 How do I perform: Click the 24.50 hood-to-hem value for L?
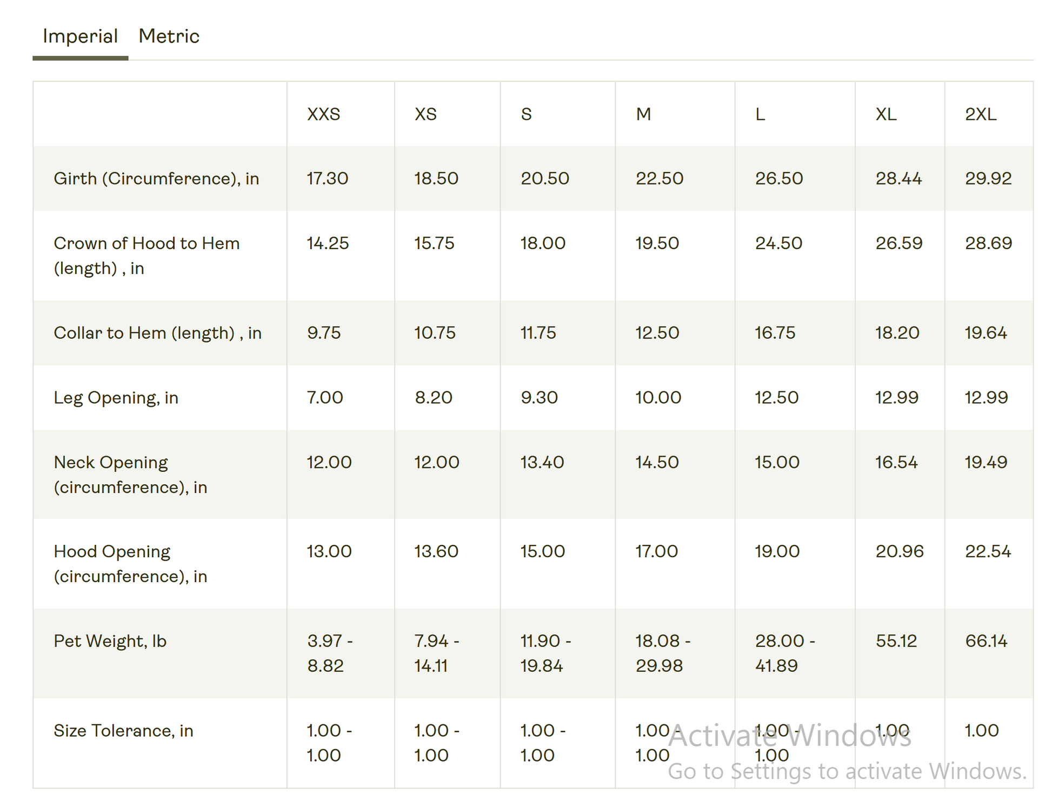point(778,243)
